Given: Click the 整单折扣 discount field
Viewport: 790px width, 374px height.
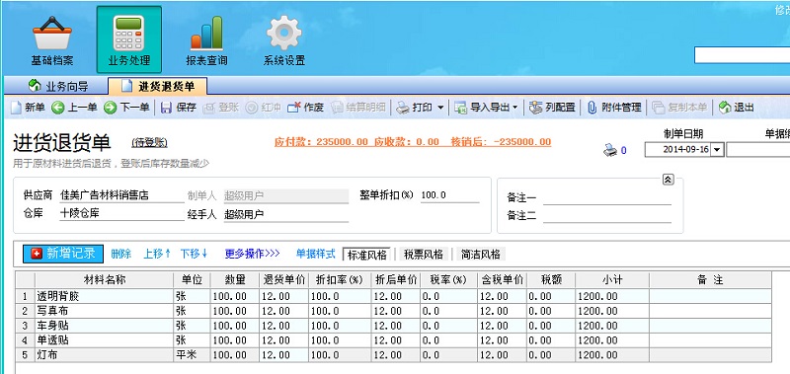Looking at the screenshot, I should 450,195.
